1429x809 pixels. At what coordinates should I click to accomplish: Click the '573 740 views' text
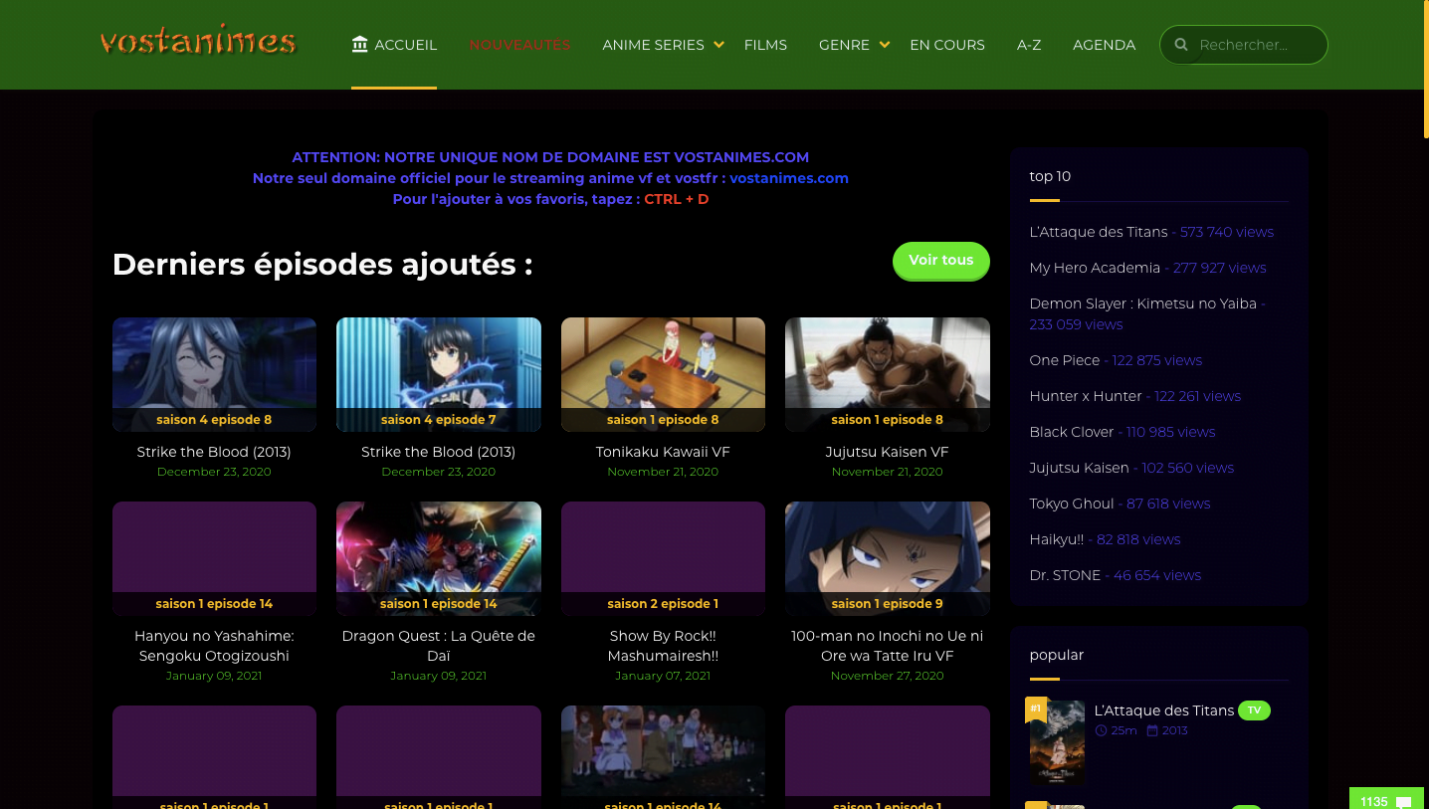(1227, 232)
